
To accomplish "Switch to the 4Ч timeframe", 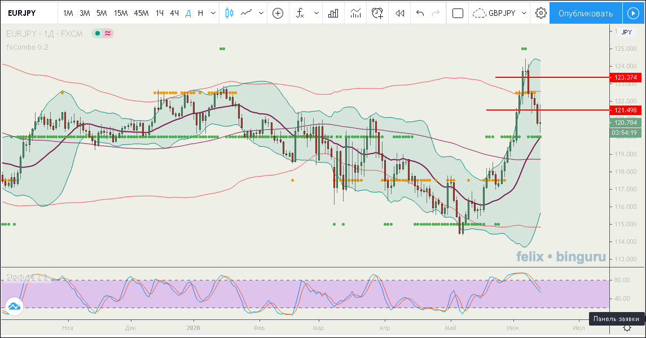I will point(174,13).
